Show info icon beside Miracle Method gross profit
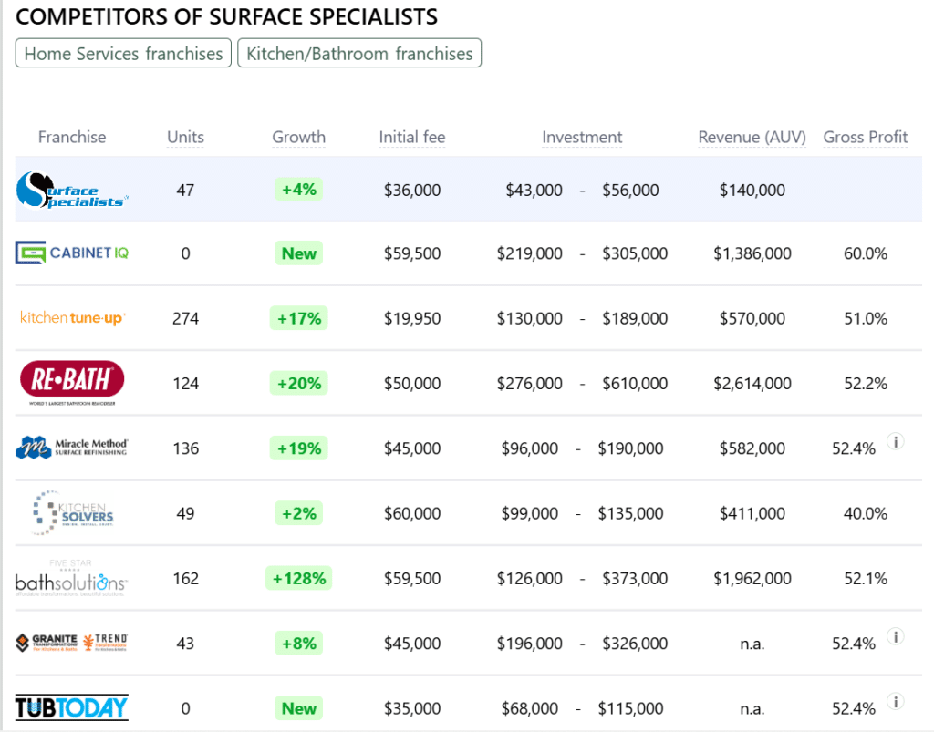The width and height of the screenshot is (934, 732). tap(896, 441)
